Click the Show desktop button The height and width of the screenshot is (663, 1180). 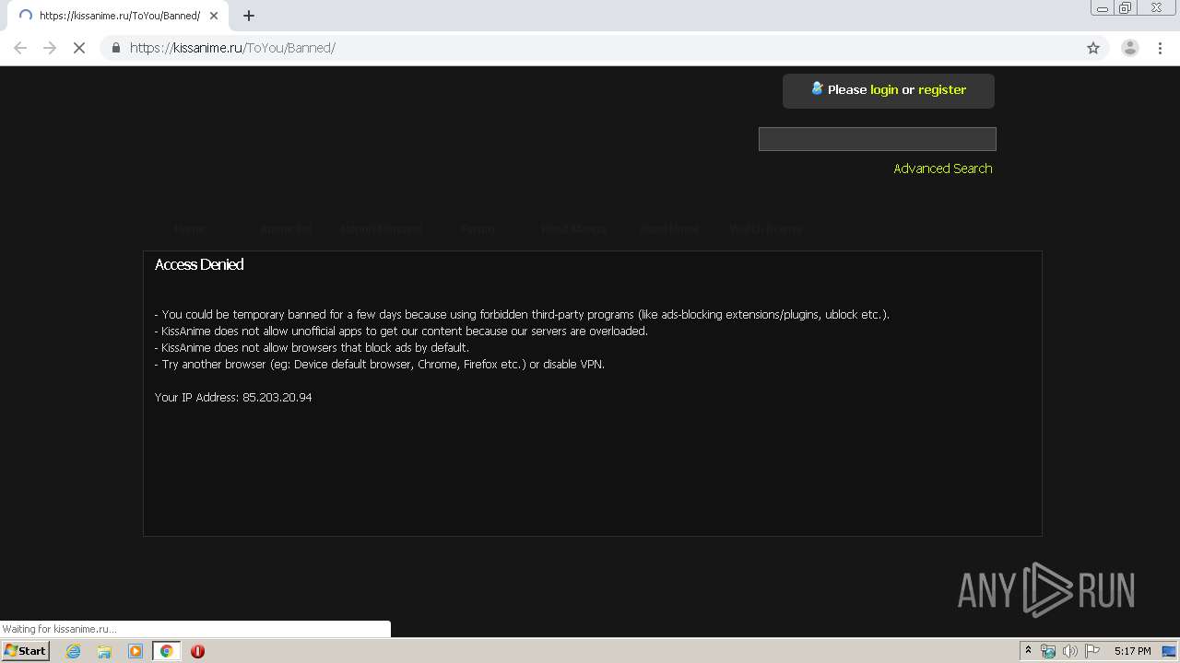tap(1170, 651)
